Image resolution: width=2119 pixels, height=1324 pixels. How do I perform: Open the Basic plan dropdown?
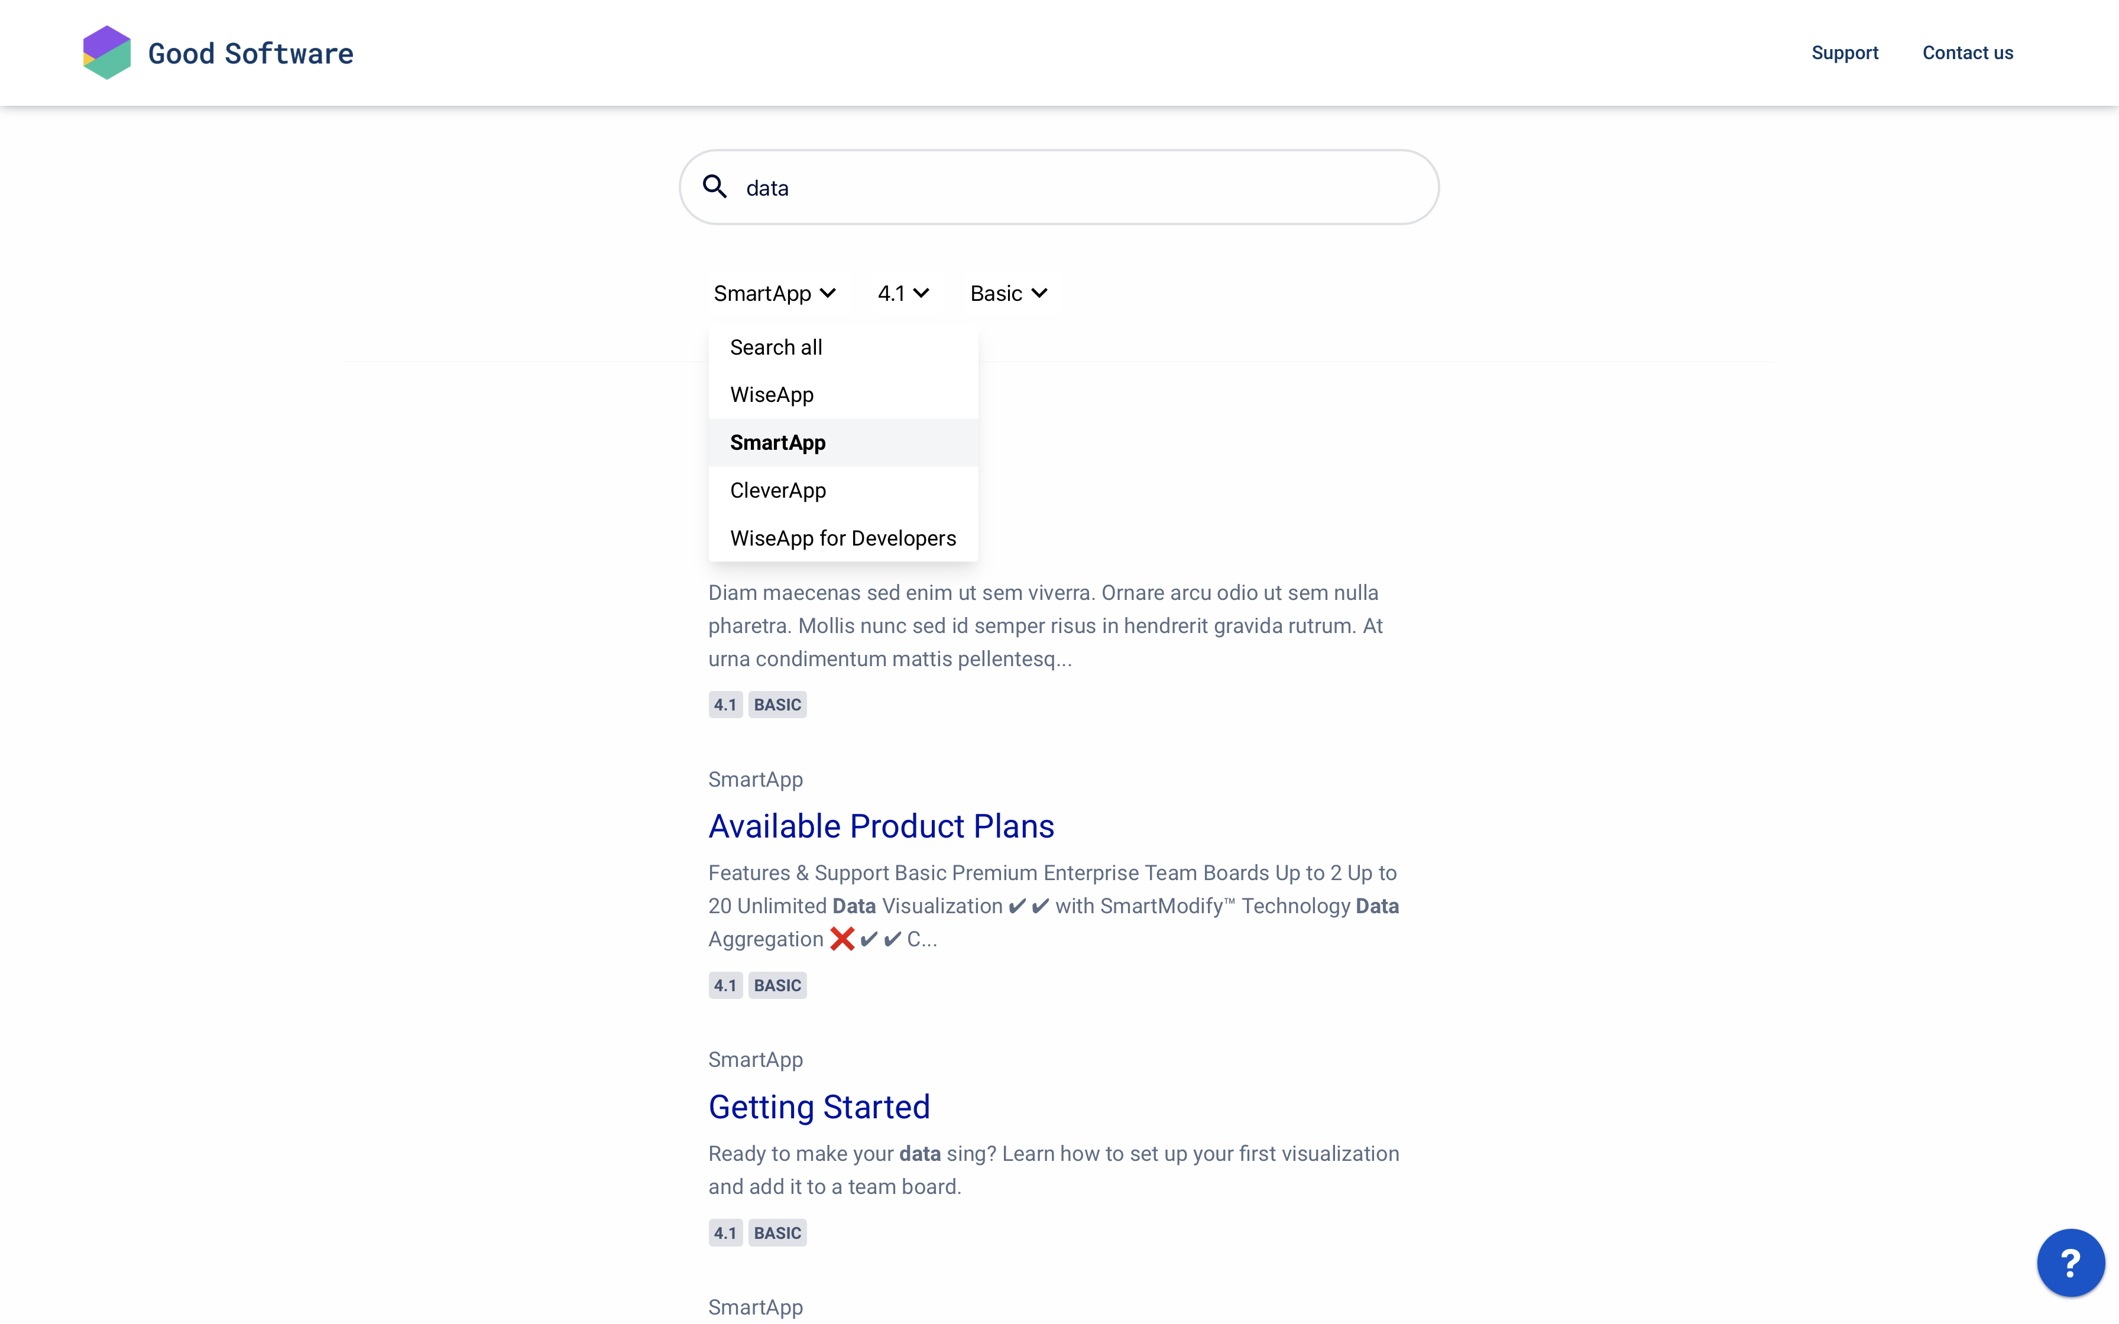pyautogui.click(x=1008, y=293)
